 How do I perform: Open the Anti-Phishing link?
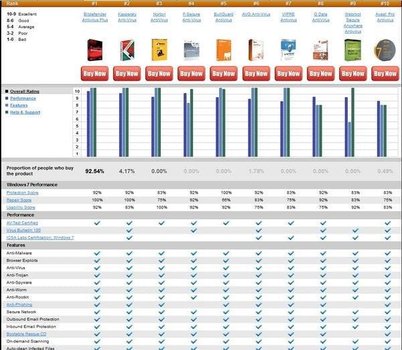click(x=19, y=304)
